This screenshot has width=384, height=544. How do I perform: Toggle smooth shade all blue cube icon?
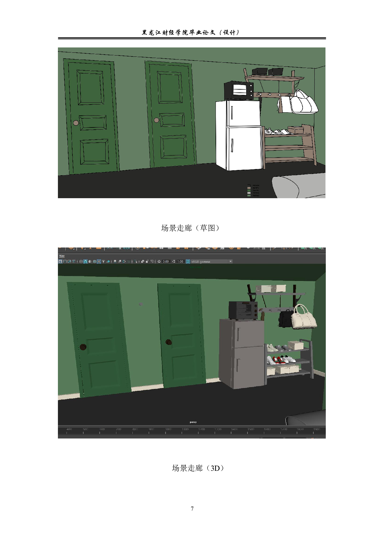(x=85, y=261)
